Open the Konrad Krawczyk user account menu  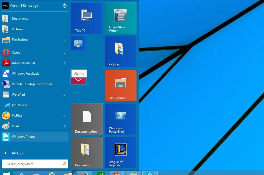20,6
